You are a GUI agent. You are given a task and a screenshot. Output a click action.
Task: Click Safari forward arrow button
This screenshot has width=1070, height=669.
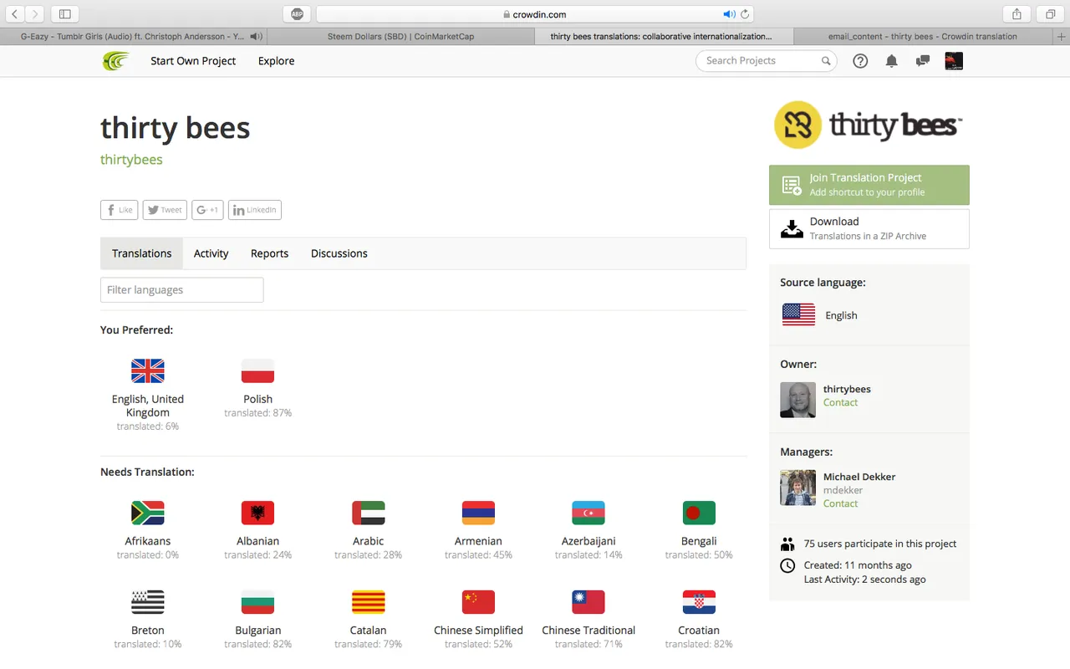point(35,14)
